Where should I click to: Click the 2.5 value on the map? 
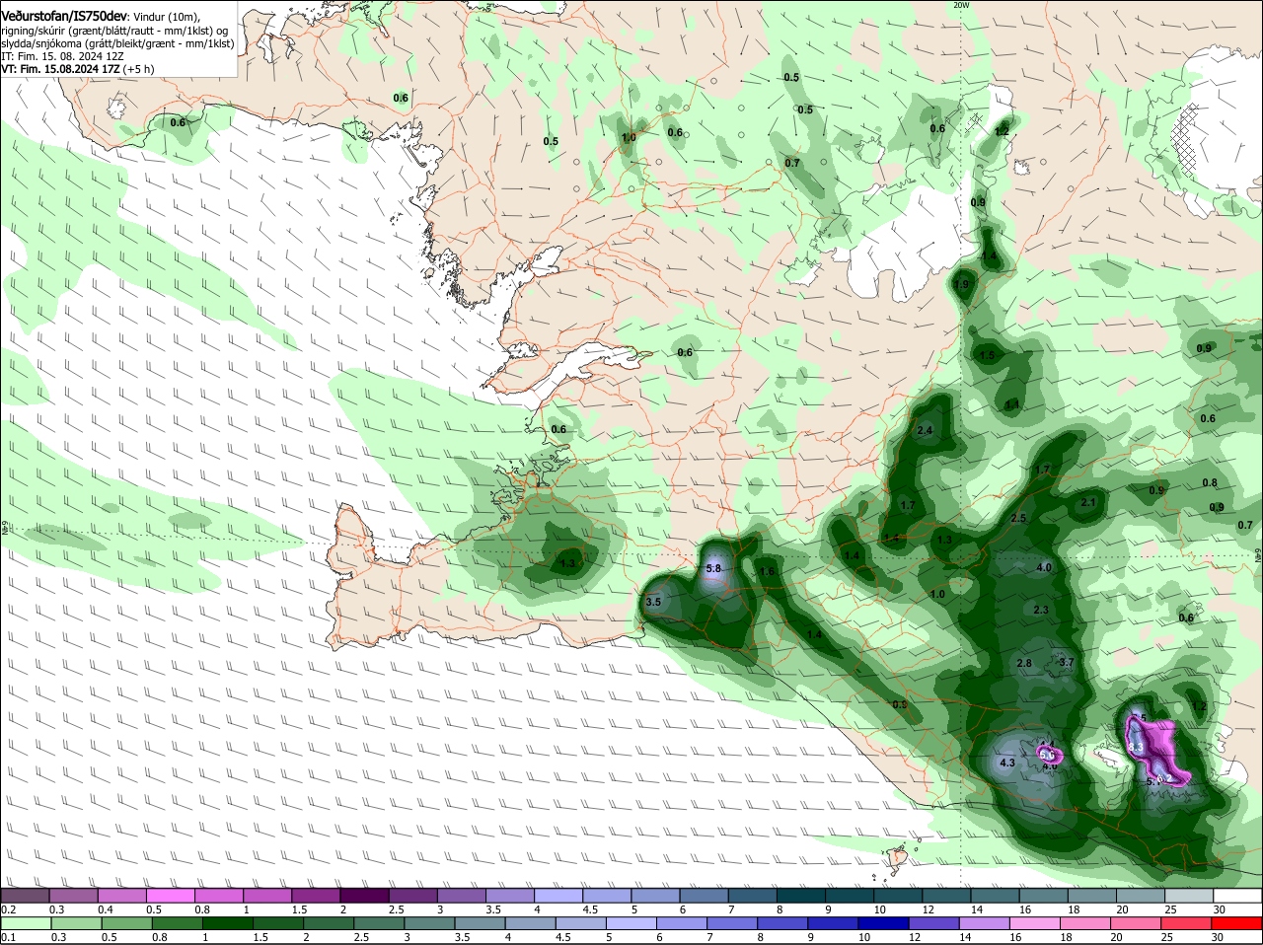[1018, 518]
